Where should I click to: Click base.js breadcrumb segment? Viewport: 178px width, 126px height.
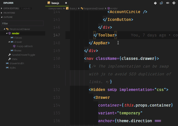(73, 9)
